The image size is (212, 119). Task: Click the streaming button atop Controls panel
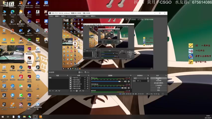(x=158, y=78)
